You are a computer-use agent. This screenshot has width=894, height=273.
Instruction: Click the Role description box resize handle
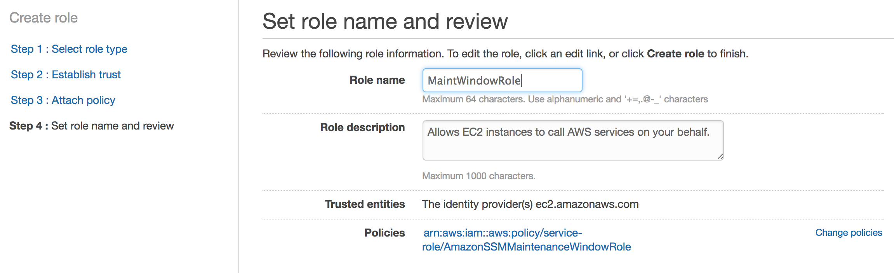720,156
